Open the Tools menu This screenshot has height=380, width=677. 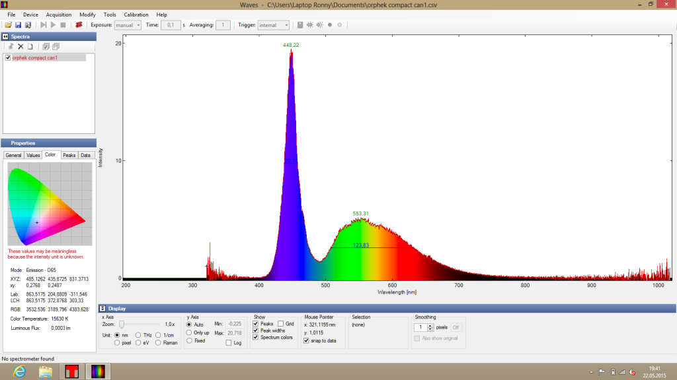point(110,15)
